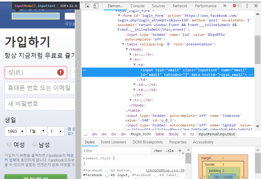Open the Accessibility sub-tab
Viewport: 261px width, 179px height.
point(203,142)
